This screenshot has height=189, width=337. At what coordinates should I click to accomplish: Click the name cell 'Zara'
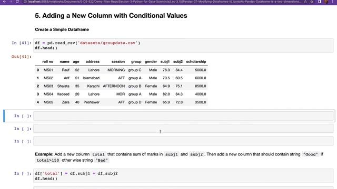[x=65, y=102]
